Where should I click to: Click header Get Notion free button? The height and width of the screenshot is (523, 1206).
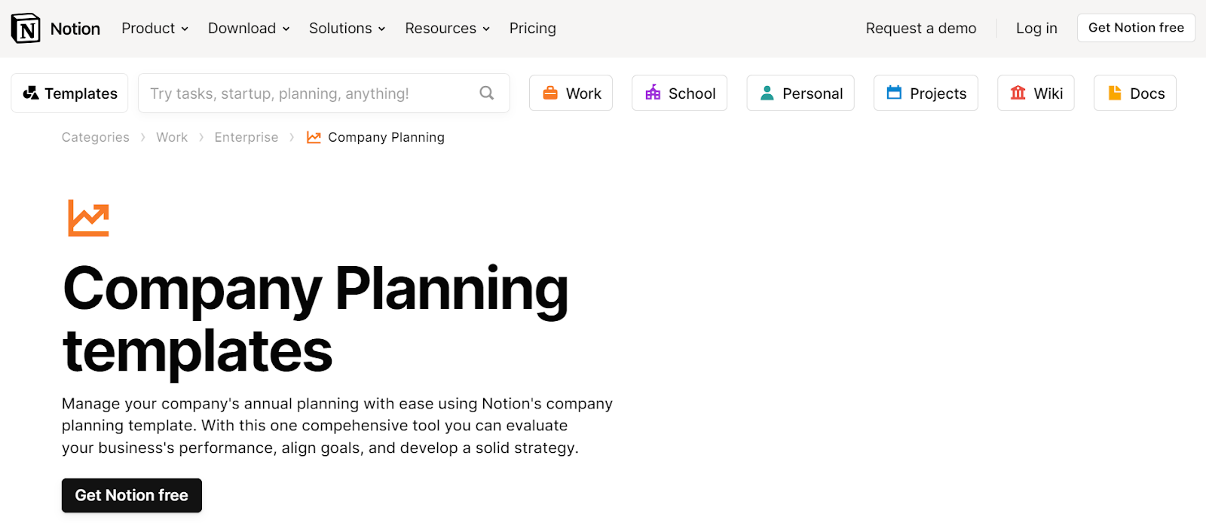(x=1136, y=28)
